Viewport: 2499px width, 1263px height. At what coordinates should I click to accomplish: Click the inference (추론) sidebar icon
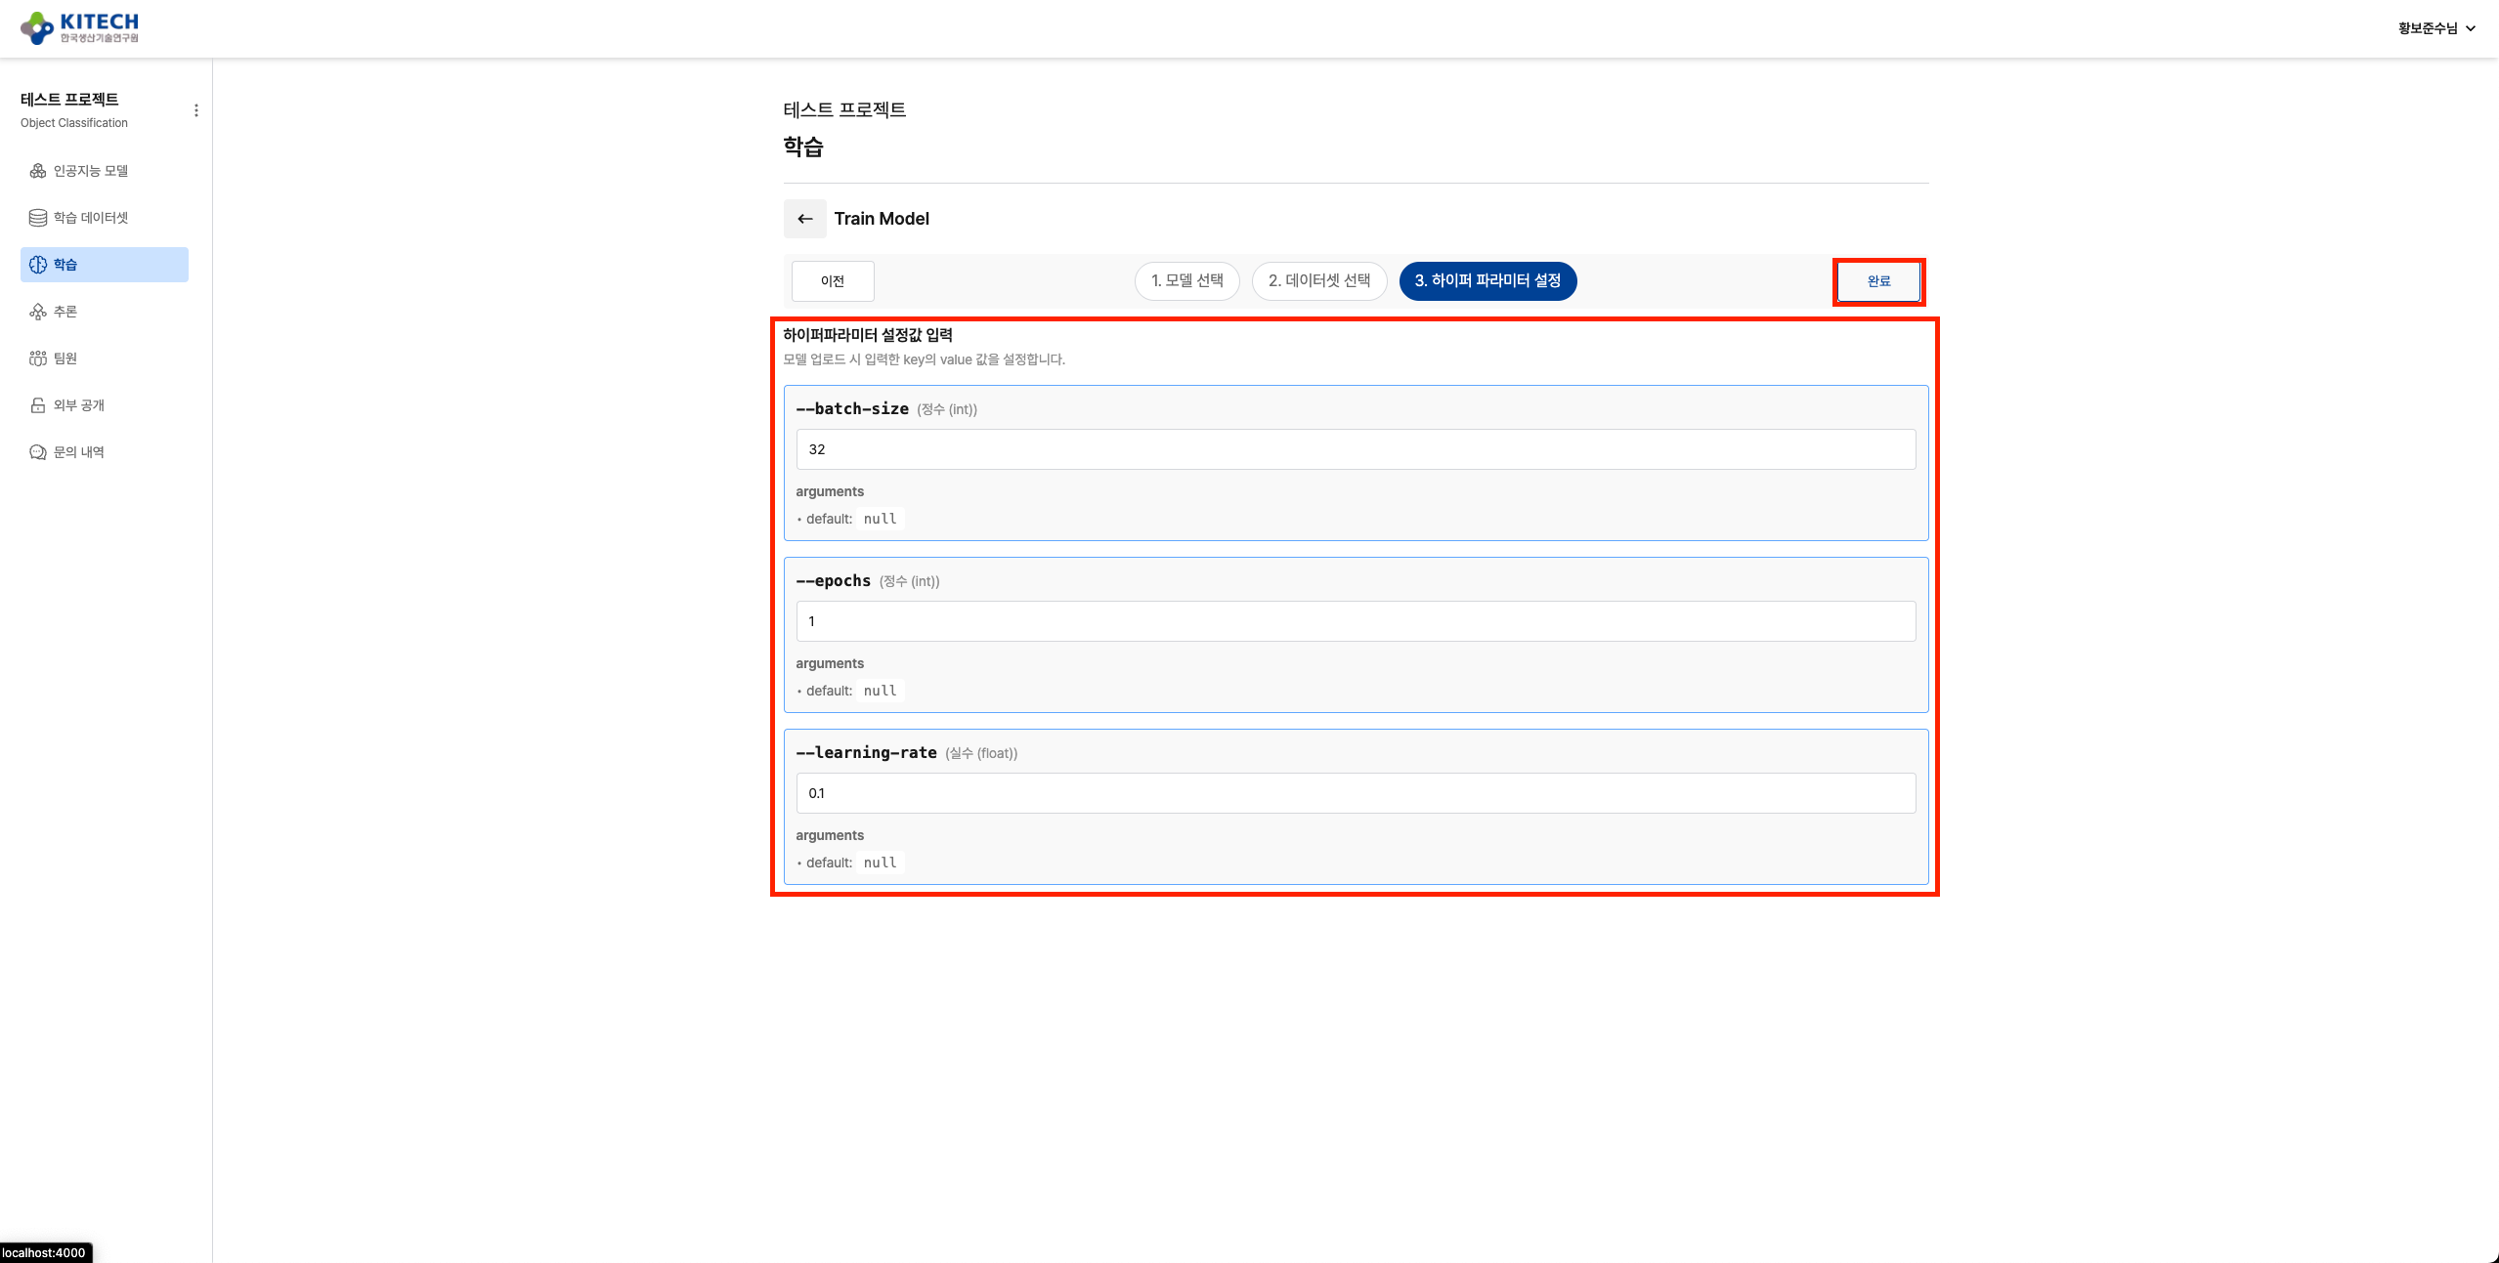coord(38,312)
